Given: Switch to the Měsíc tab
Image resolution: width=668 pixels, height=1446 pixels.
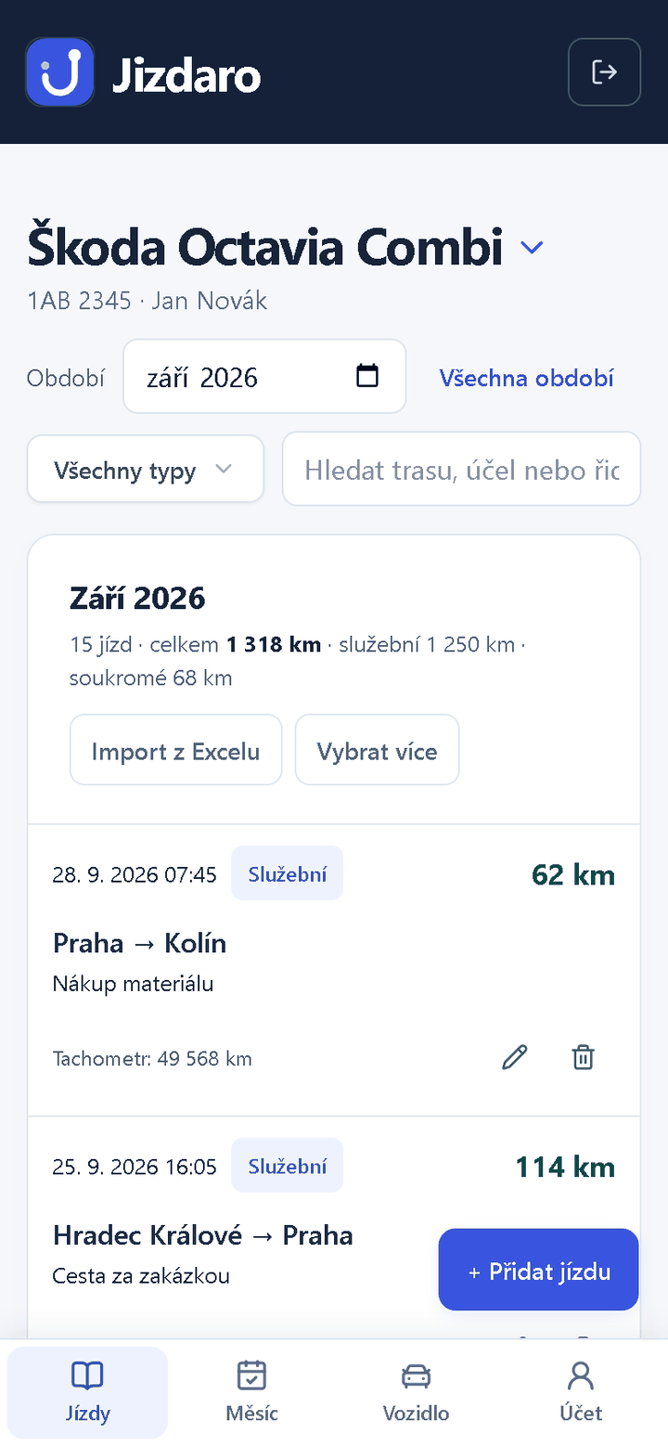Looking at the screenshot, I should (251, 1392).
